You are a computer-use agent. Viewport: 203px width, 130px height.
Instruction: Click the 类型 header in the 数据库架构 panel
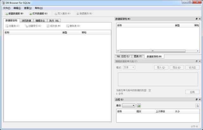click(x=184, y=25)
